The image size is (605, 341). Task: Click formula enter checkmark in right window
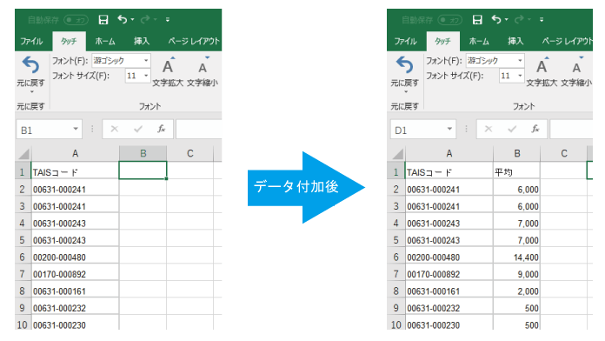pyautogui.click(x=512, y=129)
